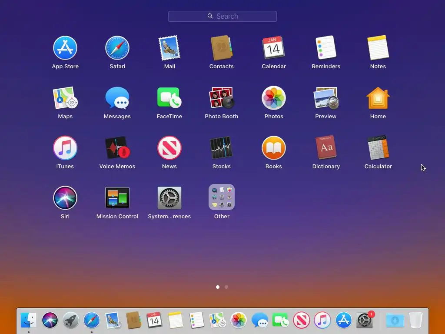
Task: Open Photos from the Dock
Action: point(239,320)
